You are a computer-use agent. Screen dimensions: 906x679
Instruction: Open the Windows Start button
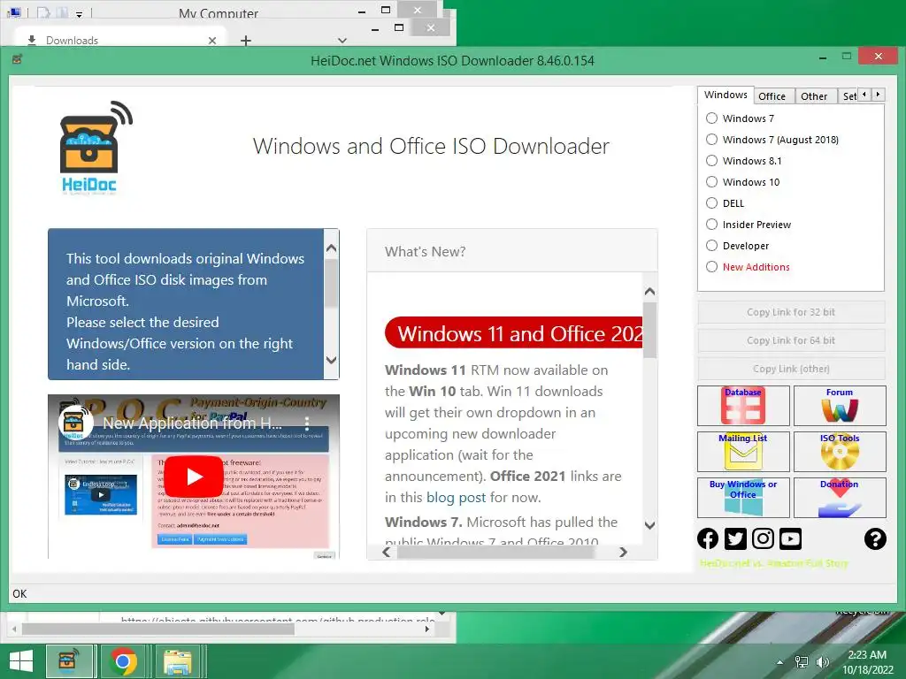point(21,661)
